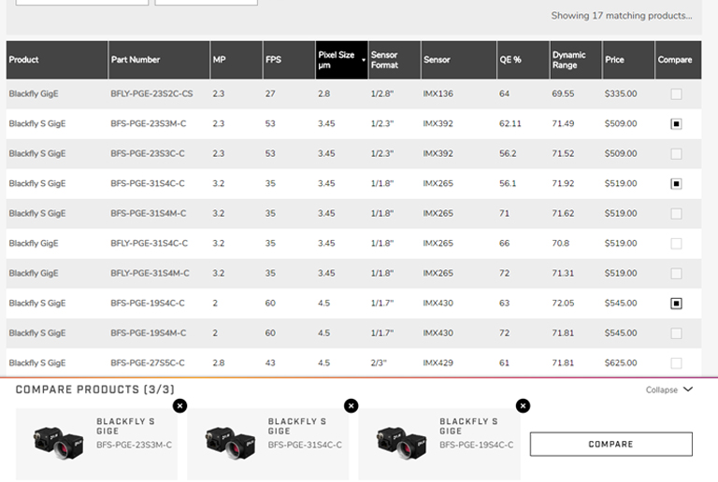
Task: Sort table by Product column
Action: coord(57,60)
